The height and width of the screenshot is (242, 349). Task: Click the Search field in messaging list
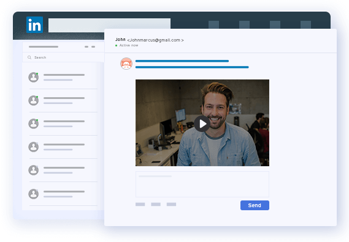[x=63, y=57]
